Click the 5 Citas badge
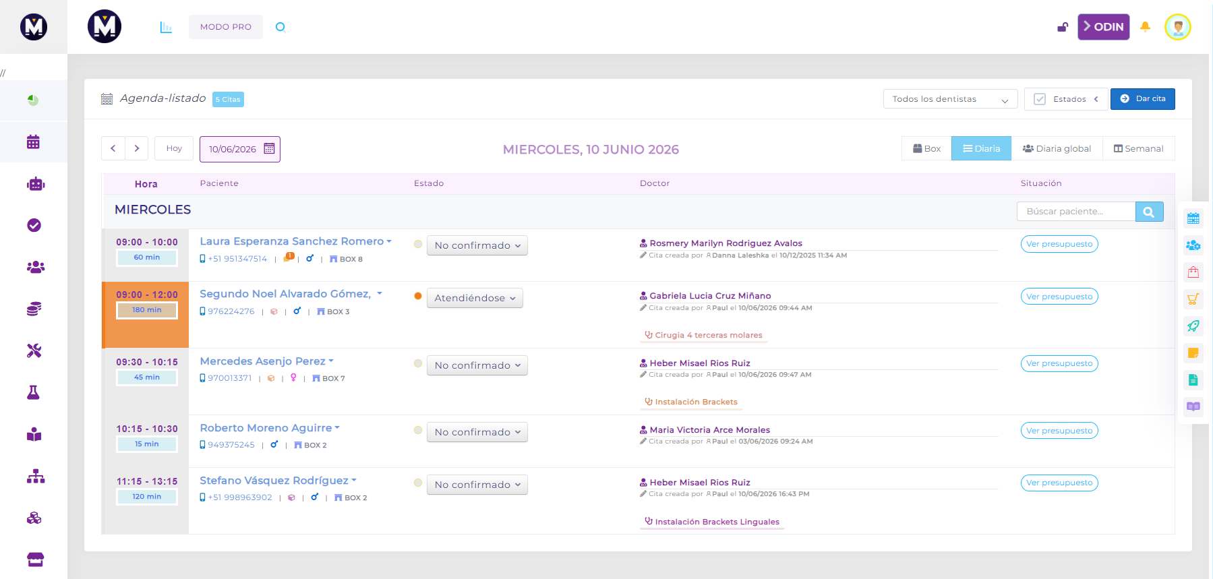The width and height of the screenshot is (1213, 579). [228, 99]
